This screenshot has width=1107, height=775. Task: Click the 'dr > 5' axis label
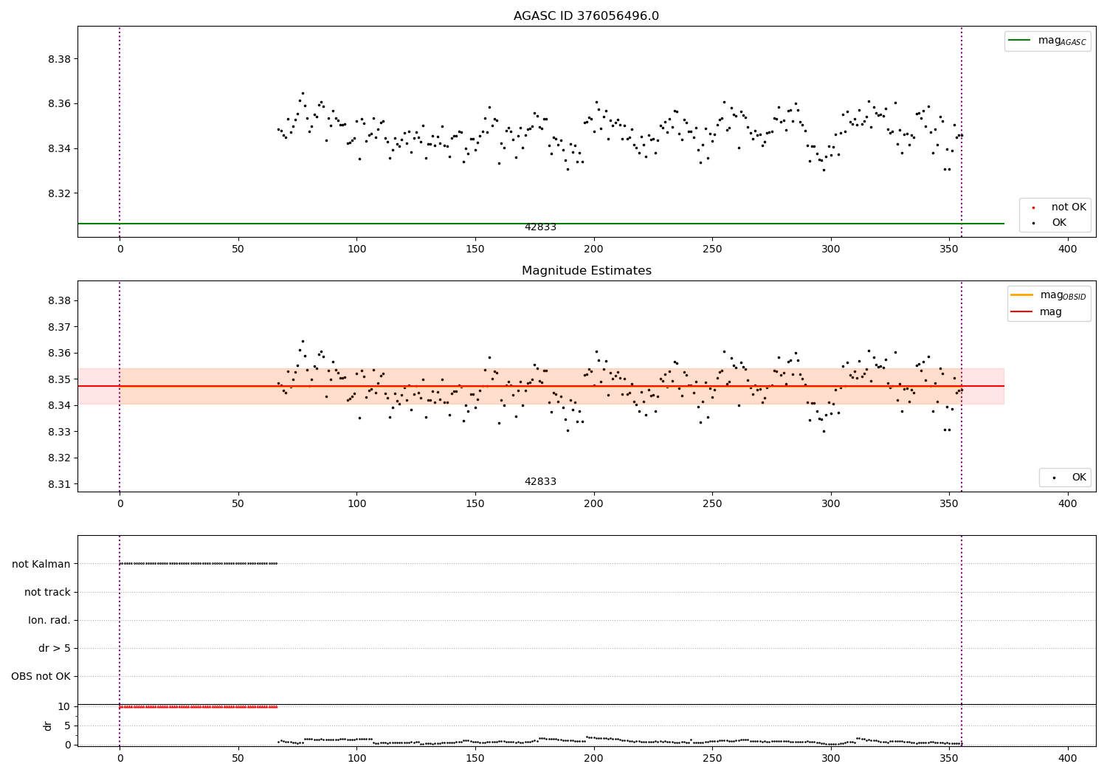tap(55, 648)
